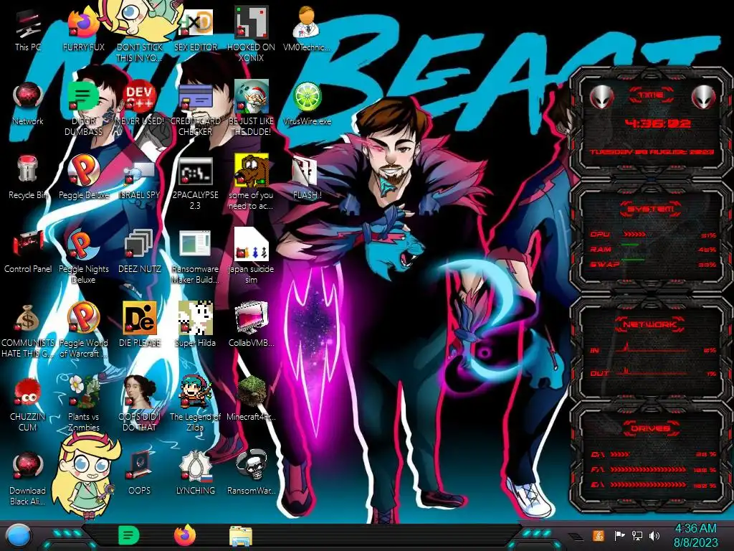734x551 pixels.
Task: Open the BE JUST LIKE THE DUDE icon
Action: (x=251, y=96)
